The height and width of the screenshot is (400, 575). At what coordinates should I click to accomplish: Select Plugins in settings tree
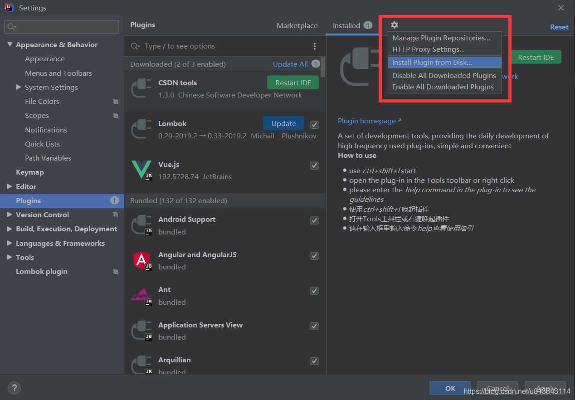pyautogui.click(x=62, y=200)
